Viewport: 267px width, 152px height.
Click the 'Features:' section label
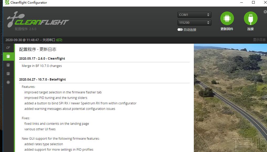point(28,87)
